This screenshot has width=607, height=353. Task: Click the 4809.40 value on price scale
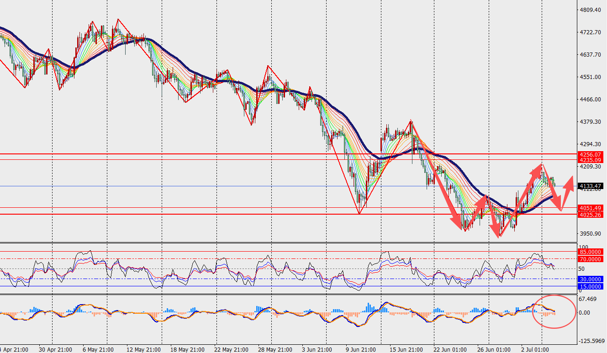(590, 10)
